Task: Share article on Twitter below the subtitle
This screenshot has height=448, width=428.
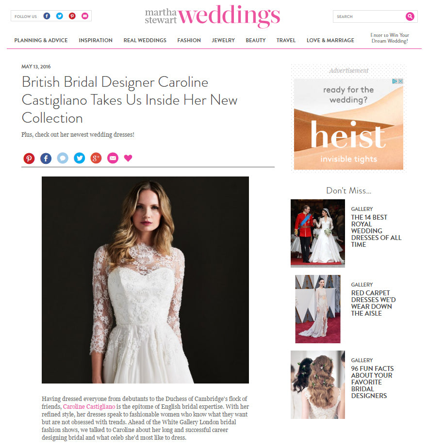Action: tap(79, 158)
